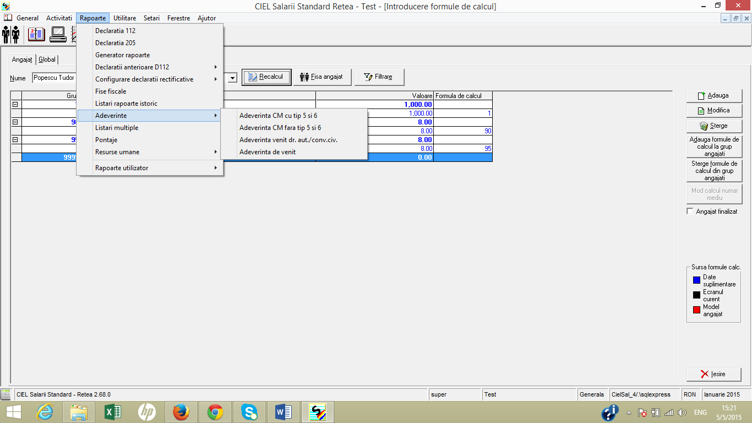Collapse the group row with value 1,000.00
The image size is (752, 423).
(x=15, y=104)
